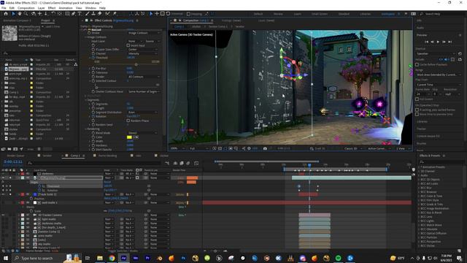Toggle the Invert Input checkbox
The image size is (467, 263).
point(128,45)
